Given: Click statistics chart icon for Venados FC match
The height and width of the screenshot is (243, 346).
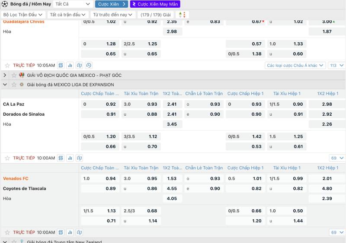Looking at the screenshot, I should (x=70, y=233).
